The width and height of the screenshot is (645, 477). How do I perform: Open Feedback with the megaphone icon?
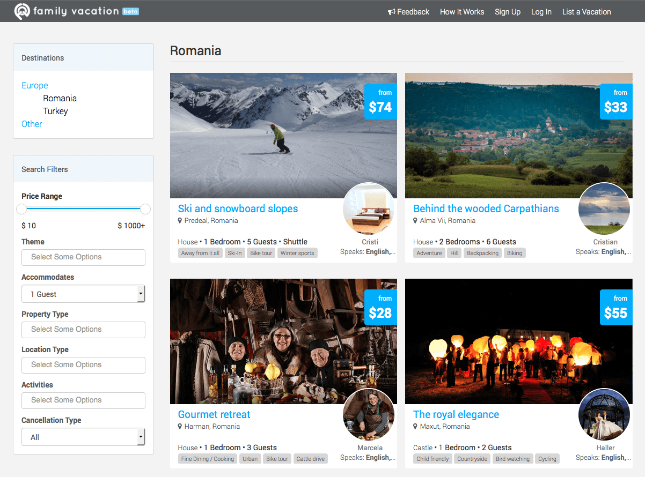tap(408, 12)
